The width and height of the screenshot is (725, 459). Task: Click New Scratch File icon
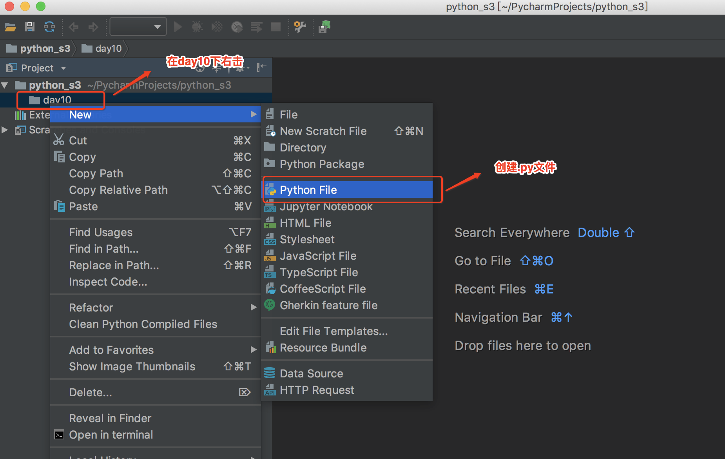point(270,131)
